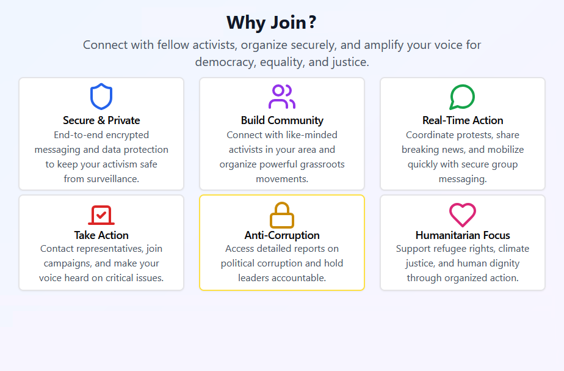The image size is (564, 371).
Task: Click the purple people community icon
Action: coord(282,97)
